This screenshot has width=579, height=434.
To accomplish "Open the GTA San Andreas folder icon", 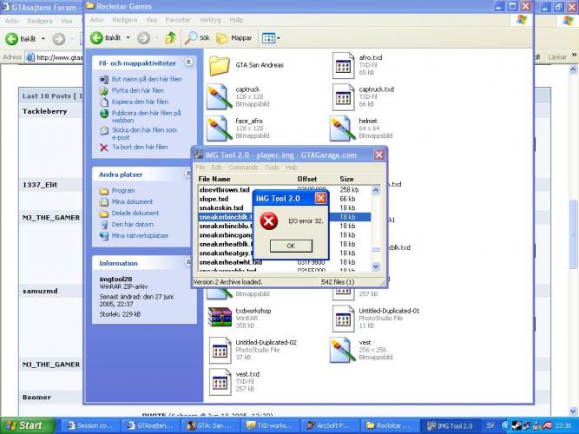I will point(217,65).
